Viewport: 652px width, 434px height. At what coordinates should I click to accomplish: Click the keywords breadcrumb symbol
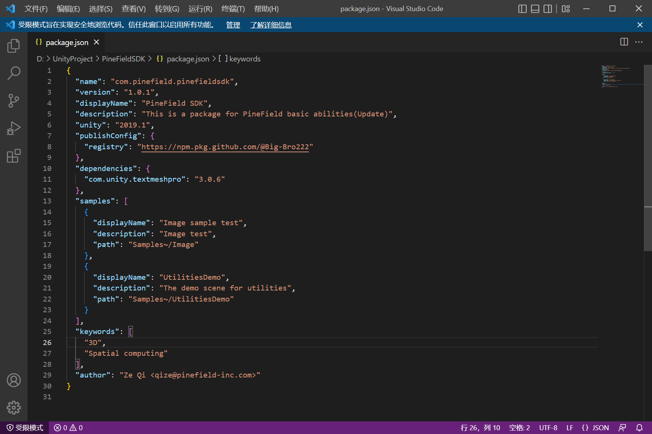pos(239,59)
